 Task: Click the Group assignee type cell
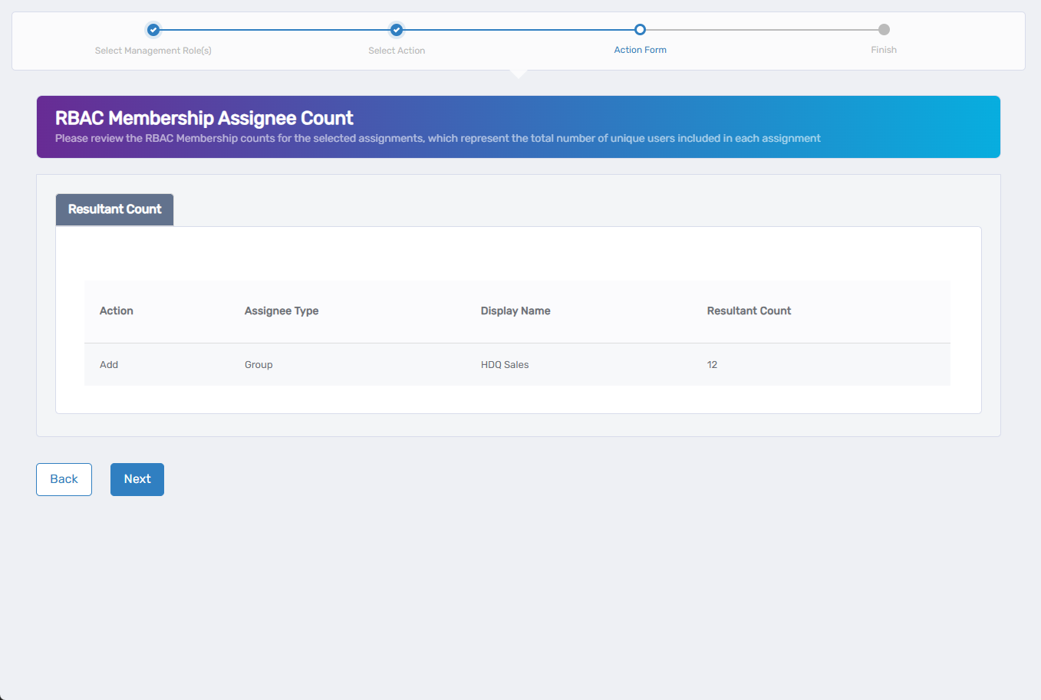click(x=259, y=364)
